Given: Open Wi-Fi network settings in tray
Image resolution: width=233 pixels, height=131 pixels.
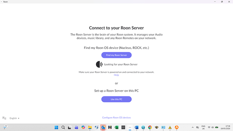Looking at the screenshot, I should [x=209, y=127].
